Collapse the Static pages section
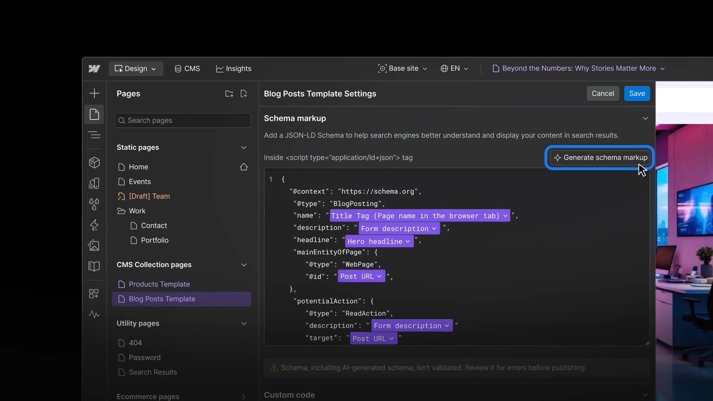Screen dimensions: 713x401 tap(244, 148)
